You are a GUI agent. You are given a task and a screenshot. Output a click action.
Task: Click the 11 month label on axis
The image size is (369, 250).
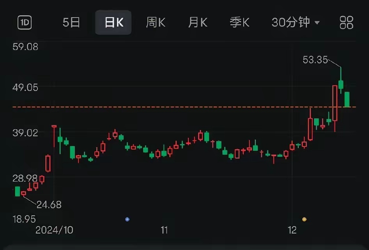coord(164,230)
